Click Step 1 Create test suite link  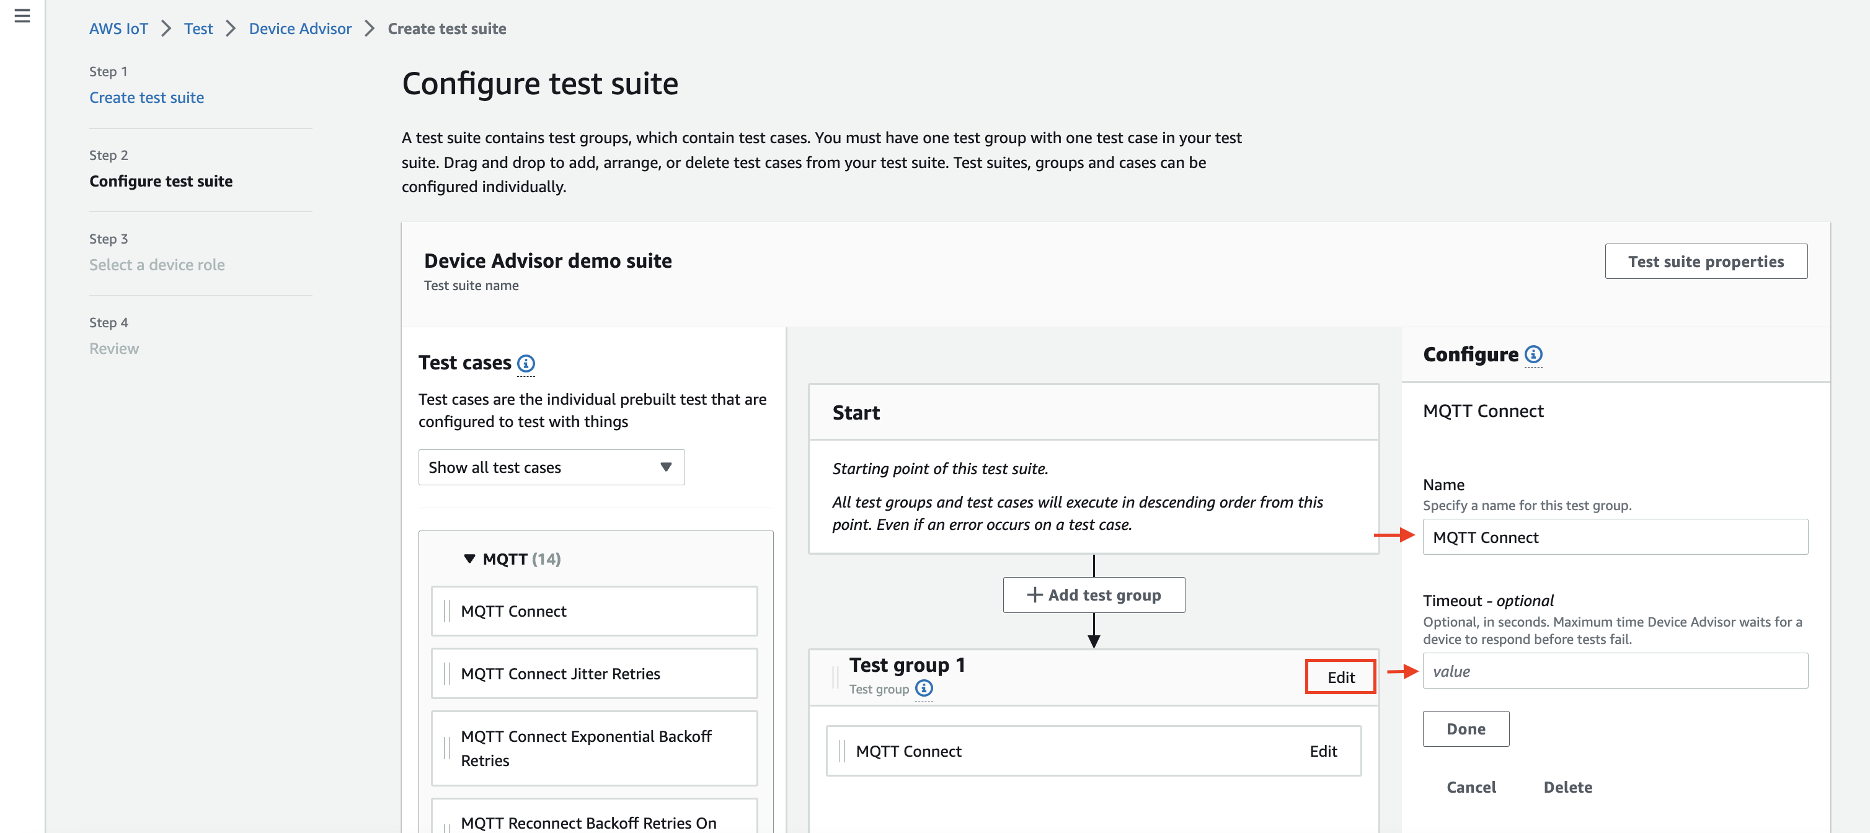tap(147, 97)
